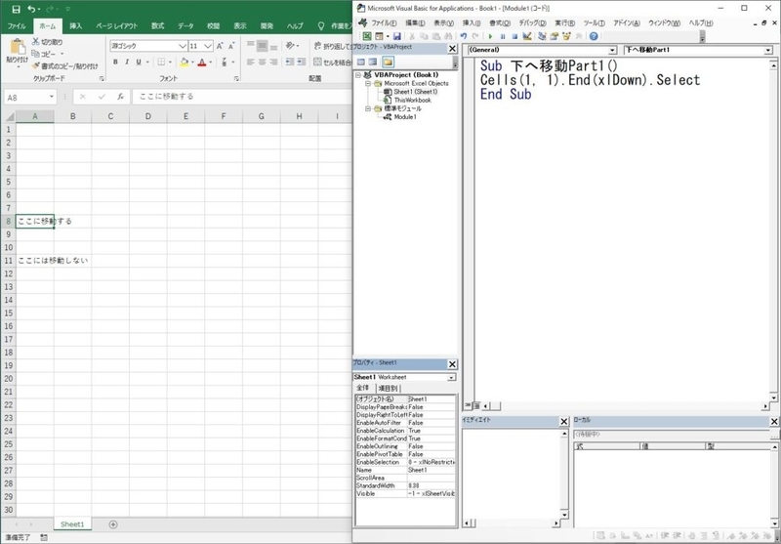Screen dimensions: 781x544
Task: Collapse the VBAProject (Book1) tree node
Action: 358,75
